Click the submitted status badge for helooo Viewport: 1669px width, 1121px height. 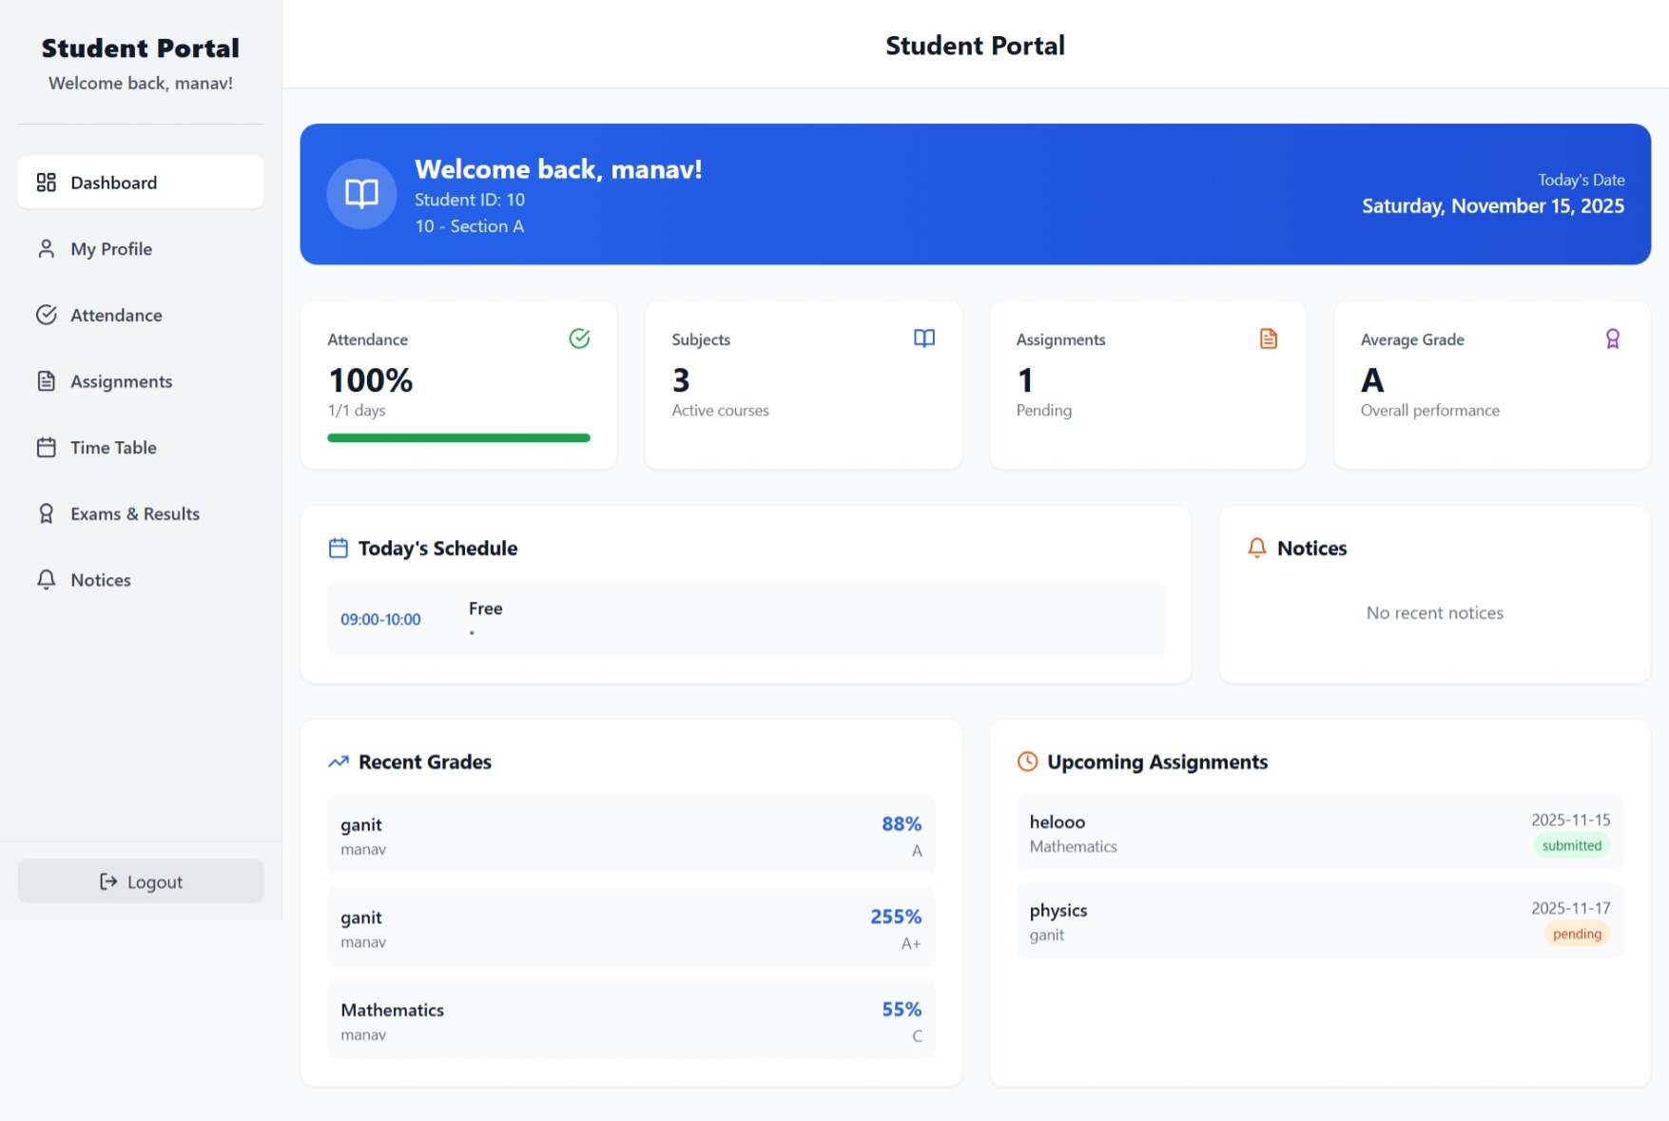point(1572,844)
